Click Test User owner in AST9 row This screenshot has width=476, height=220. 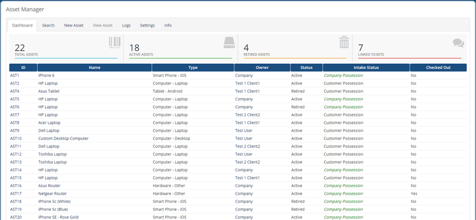coord(244,130)
